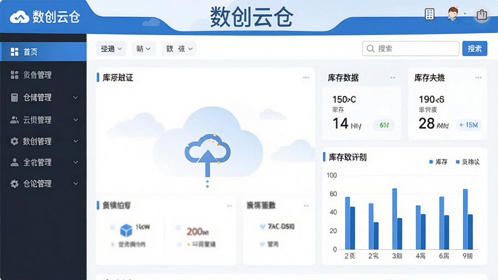498x280 pixels.
Task: Open the more options dots on 库存数据 card
Action: pos(393,78)
